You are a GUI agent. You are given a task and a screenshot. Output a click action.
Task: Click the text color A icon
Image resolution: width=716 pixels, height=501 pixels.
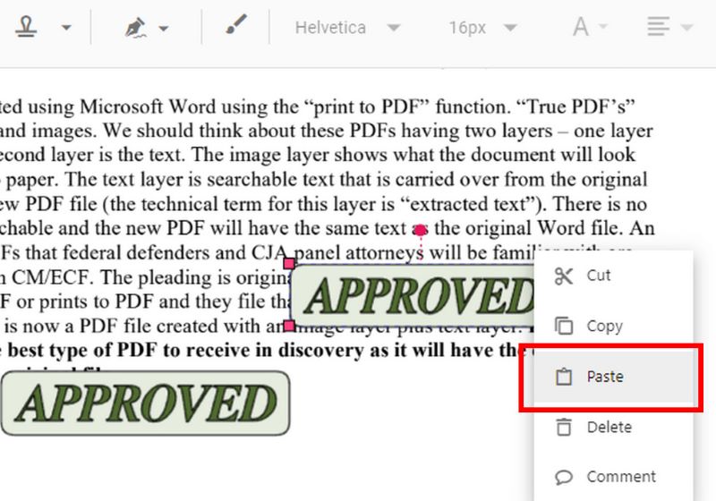(580, 27)
